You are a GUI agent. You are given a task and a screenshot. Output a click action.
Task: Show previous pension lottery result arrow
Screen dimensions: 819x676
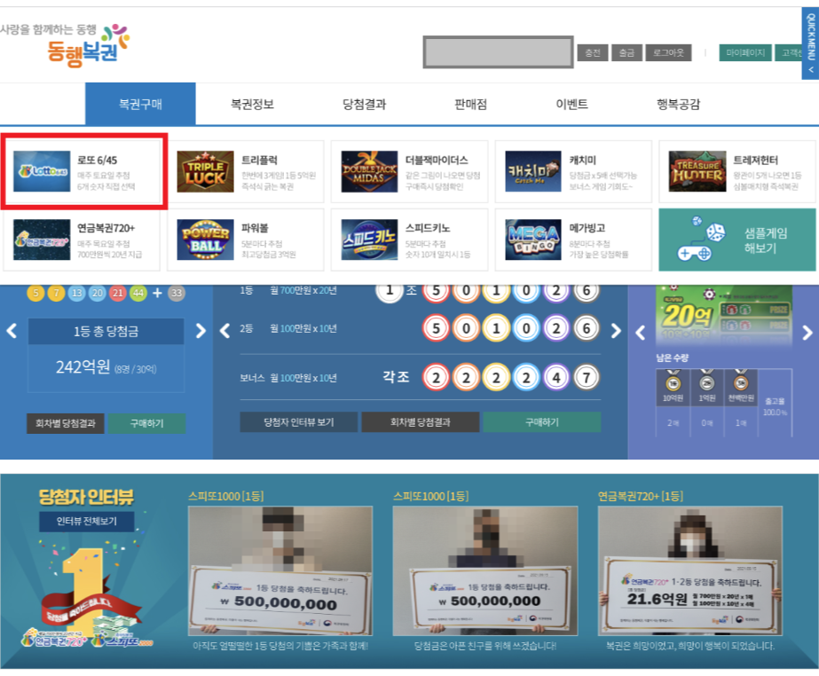pyautogui.click(x=225, y=331)
